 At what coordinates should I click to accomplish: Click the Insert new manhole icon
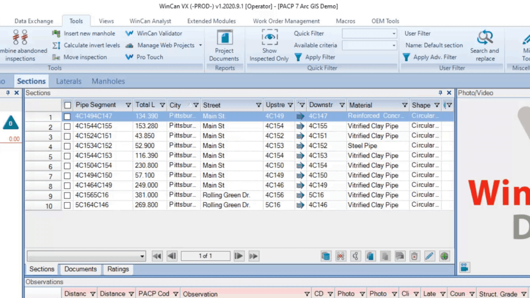pyautogui.click(x=56, y=33)
